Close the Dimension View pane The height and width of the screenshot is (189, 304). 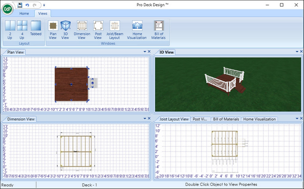(149, 118)
